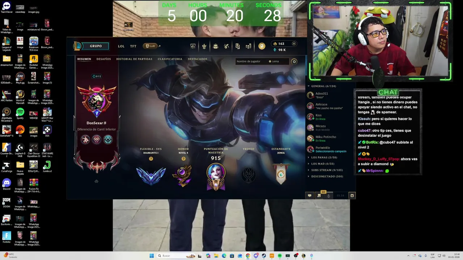Screen dimensions: 463x260
Task: Click the question mark under Flexible Diamante I
Action: pyautogui.click(x=151, y=159)
